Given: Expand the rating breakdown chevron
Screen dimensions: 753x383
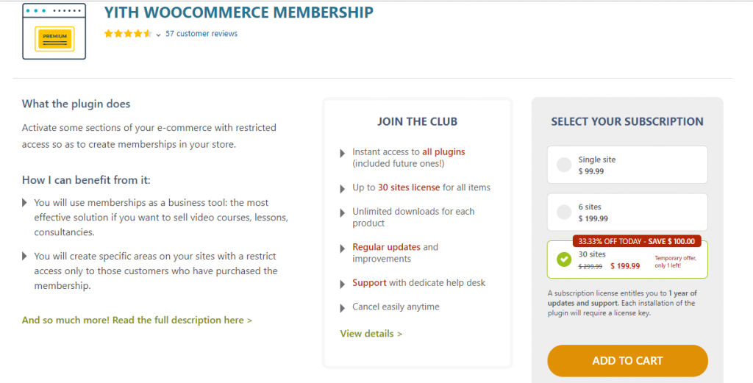Looking at the screenshot, I should [159, 35].
